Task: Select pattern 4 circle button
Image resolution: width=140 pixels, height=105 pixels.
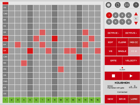Action: [x=129, y=15]
